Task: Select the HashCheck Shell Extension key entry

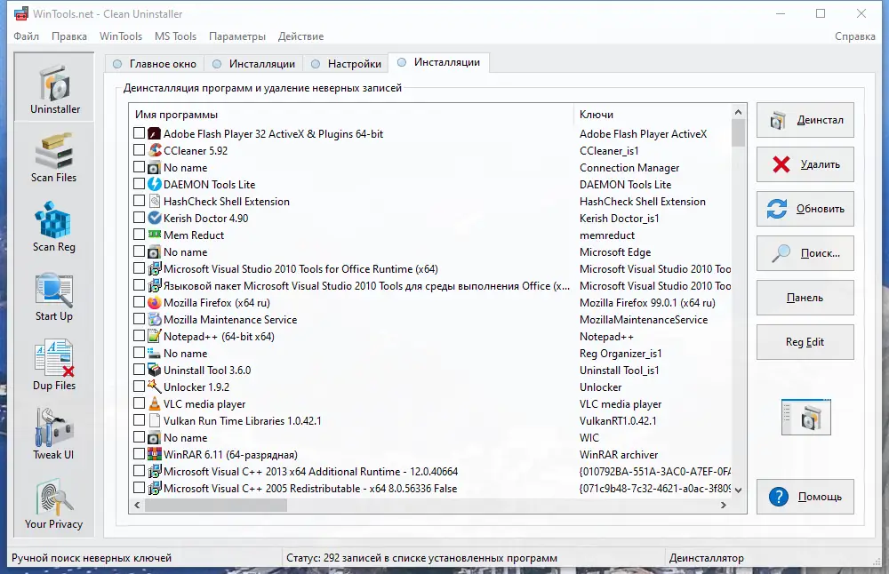Action: [x=643, y=201]
